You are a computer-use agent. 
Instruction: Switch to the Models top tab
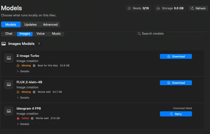[x=11, y=24]
